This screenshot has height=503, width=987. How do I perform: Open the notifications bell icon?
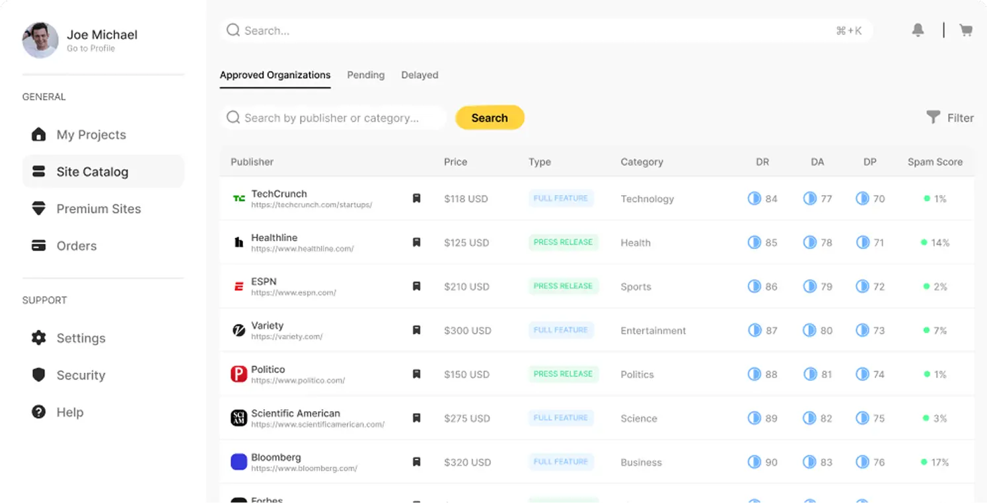click(918, 30)
